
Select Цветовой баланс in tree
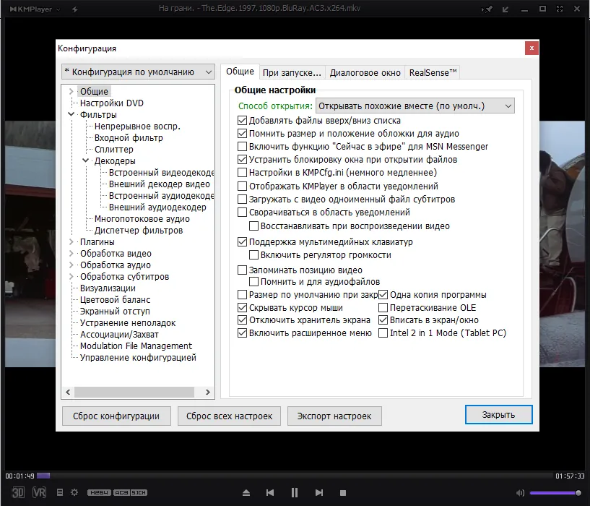click(115, 299)
